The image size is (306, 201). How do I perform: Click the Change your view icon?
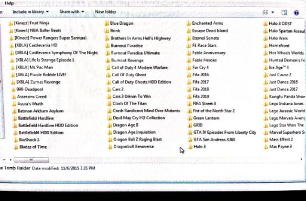coord(266,12)
